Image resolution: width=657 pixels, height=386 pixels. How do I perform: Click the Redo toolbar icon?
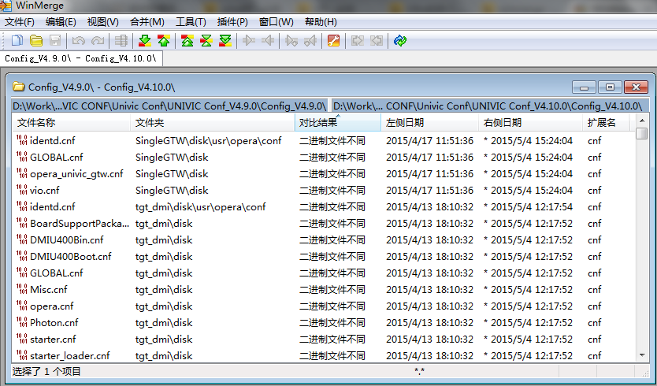pyautogui.click(x=98, y=40)
